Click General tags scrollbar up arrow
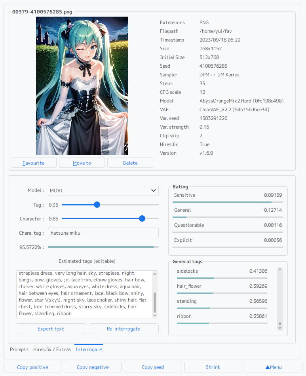The width and height of the screenshot is (306, 376). 279,270
